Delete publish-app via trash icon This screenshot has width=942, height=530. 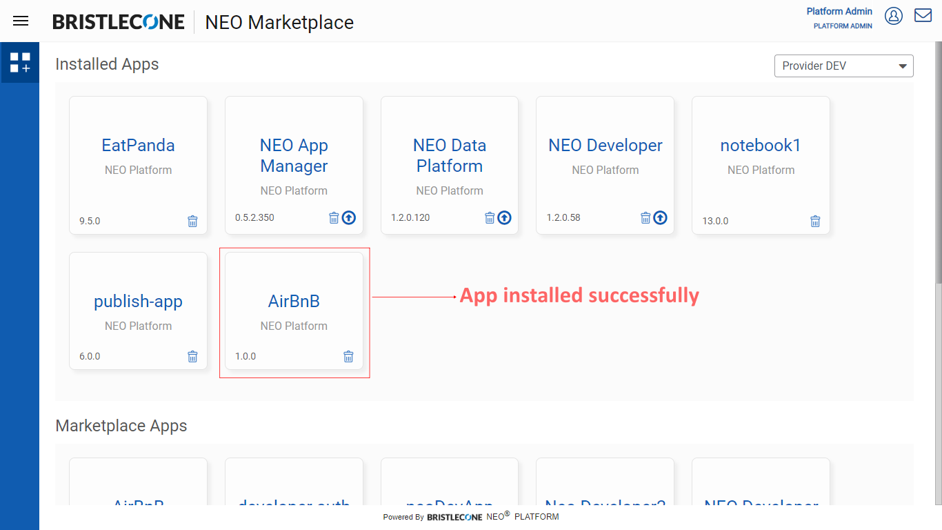pos(192,356)
